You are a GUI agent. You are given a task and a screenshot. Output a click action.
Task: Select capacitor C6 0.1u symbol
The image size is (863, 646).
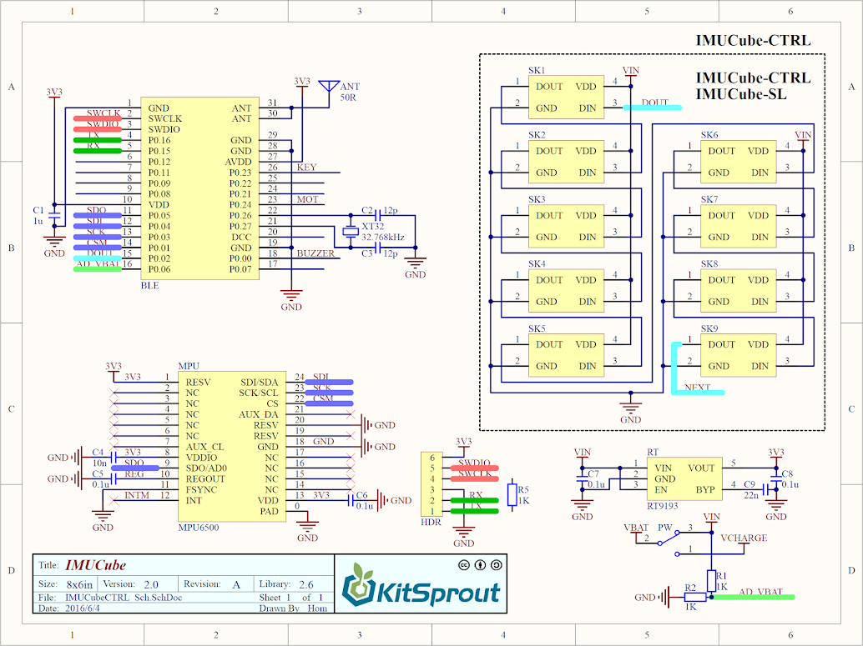click(351, 500)
